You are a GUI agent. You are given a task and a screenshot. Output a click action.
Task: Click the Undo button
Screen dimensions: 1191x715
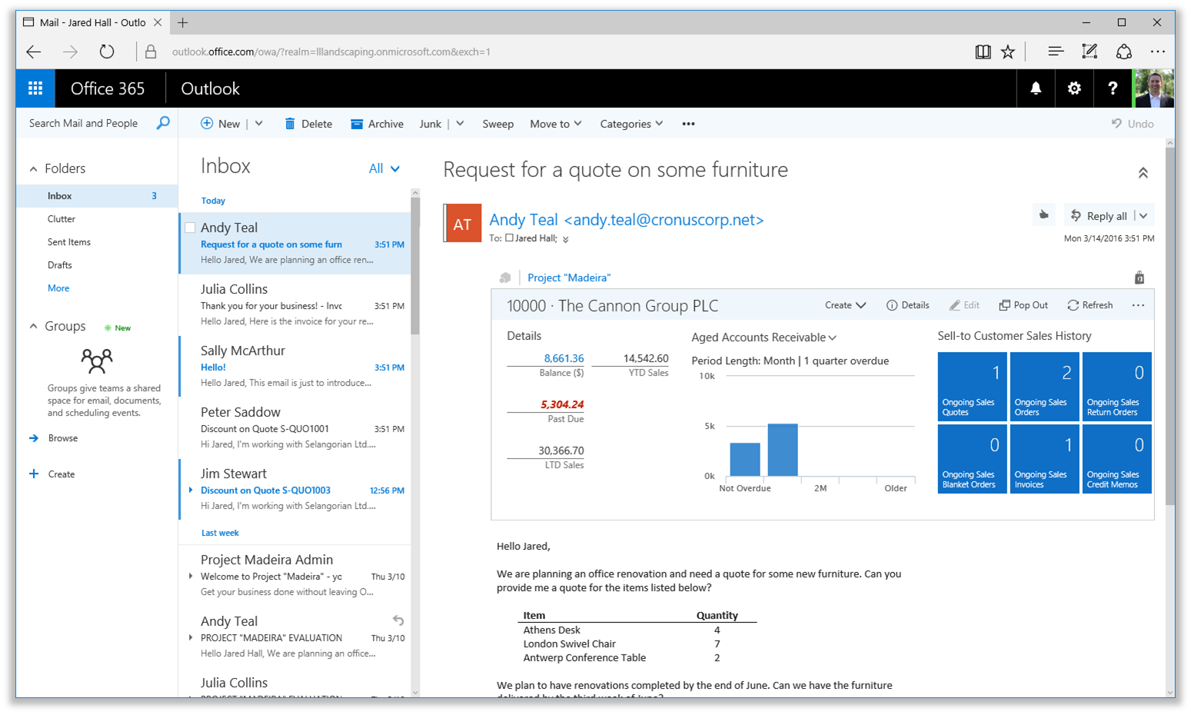tap(1133, 124)
